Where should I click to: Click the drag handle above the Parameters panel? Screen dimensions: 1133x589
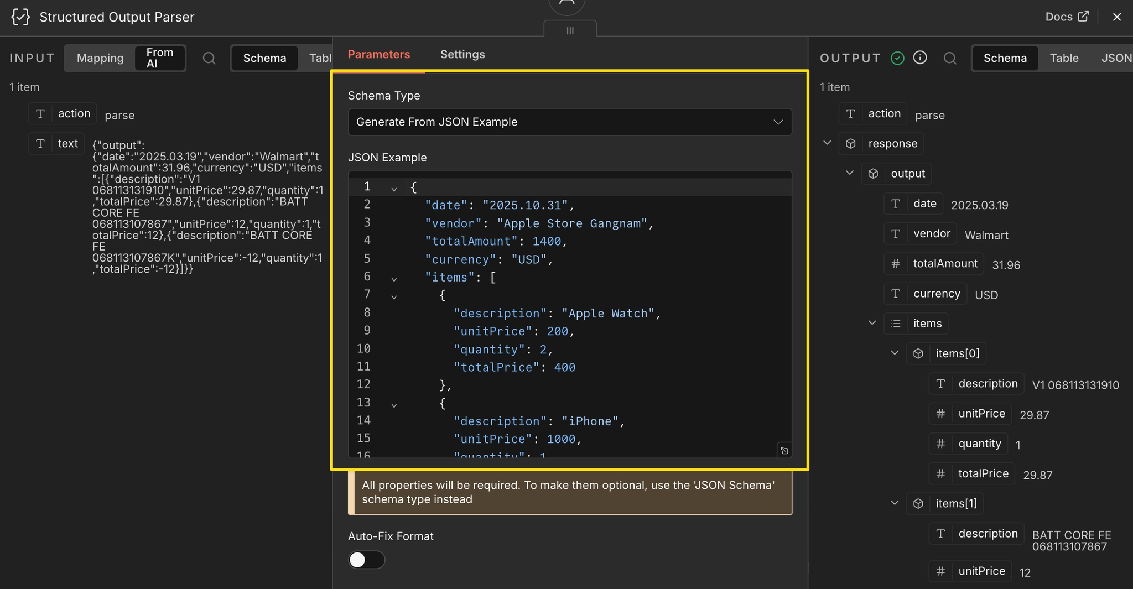[x=570, y=30]
